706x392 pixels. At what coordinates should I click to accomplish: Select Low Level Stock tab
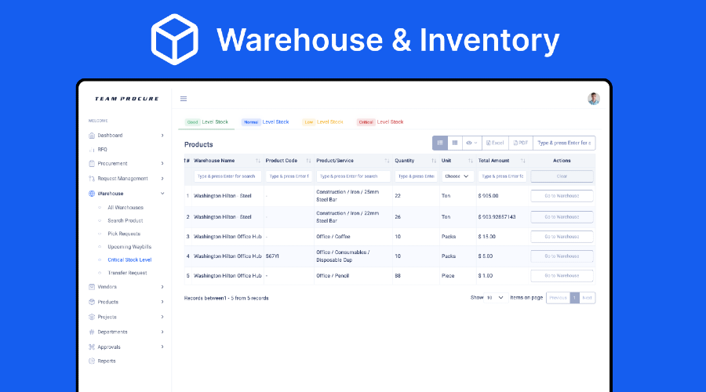click(322, 122)
